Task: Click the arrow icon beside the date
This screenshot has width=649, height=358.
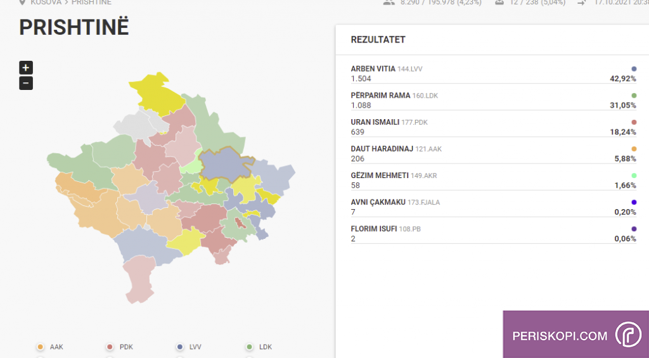Action: (582, 3)
